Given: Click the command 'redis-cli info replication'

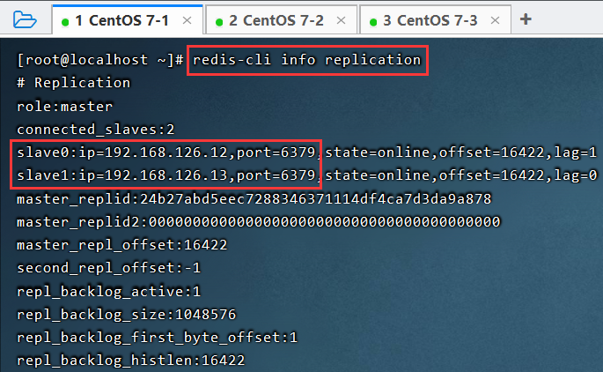Looking at the screenshot, I should pos(307,60).
